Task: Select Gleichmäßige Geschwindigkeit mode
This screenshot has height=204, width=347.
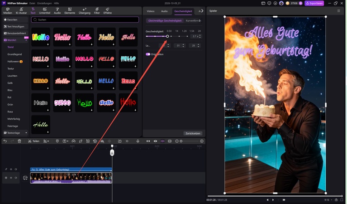Action: click(x=165, y=20)
